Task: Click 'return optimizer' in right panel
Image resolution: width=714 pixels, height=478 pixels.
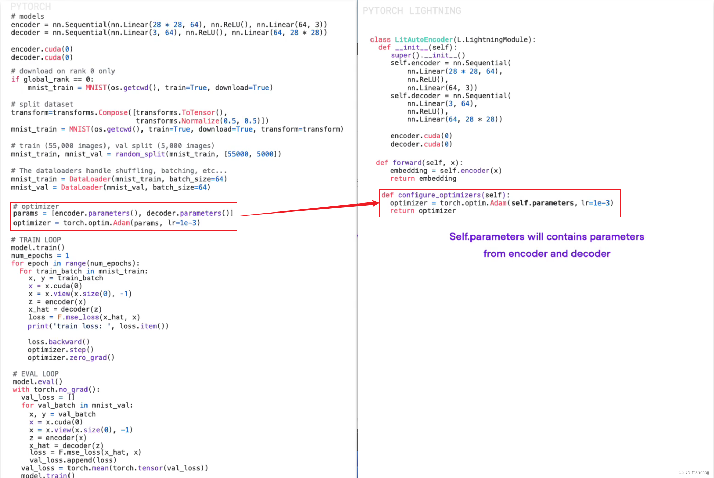Action: click(423, 211)
